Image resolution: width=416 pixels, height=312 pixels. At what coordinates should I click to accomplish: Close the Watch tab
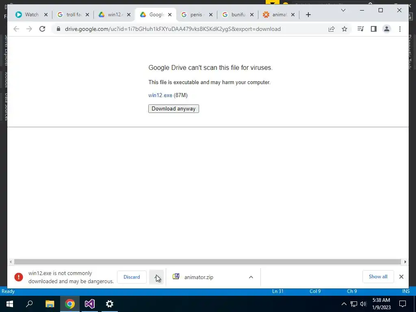[x=46, y=15]
